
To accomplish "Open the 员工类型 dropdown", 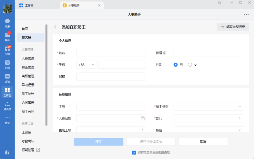I will point(208,107).
